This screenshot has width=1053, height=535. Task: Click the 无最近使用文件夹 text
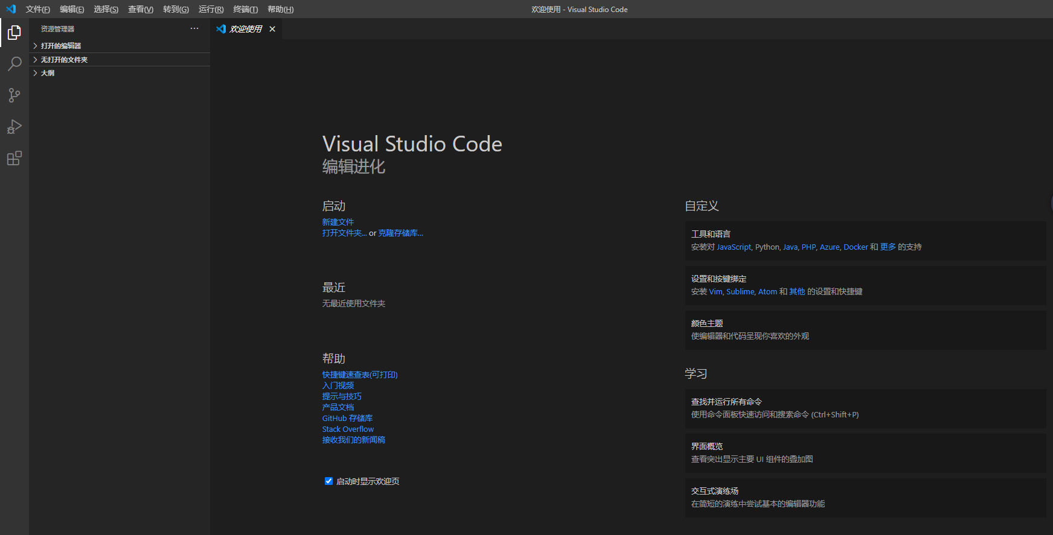point(354,303)
